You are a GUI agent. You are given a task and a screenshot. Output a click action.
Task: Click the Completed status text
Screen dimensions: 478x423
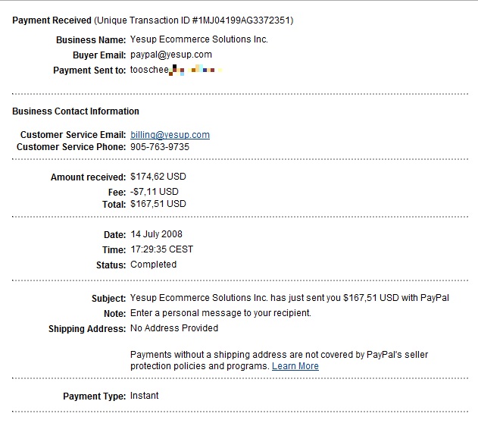click(x=153, y=265)
